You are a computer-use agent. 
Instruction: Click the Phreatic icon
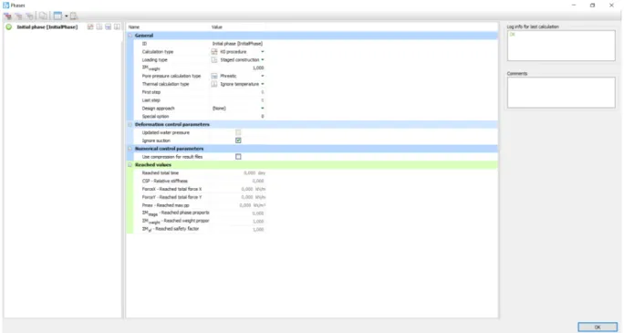214,76
